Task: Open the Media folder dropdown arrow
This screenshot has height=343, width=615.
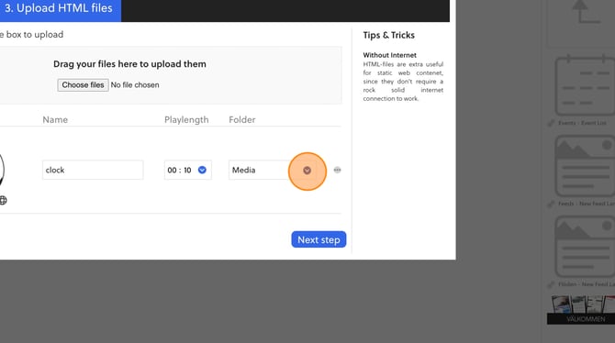Action: pos(307,171)
